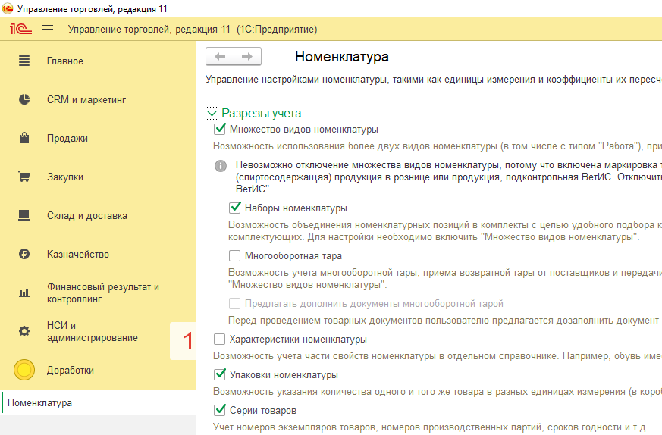Click 'Управление настройками номенклатуры' description line

tap(434, 80)
